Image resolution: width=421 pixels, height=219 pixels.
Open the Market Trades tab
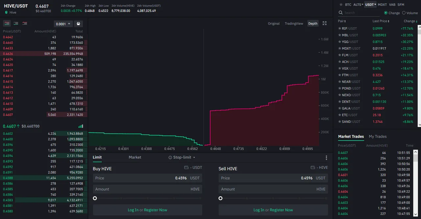[x=351, y=136]
